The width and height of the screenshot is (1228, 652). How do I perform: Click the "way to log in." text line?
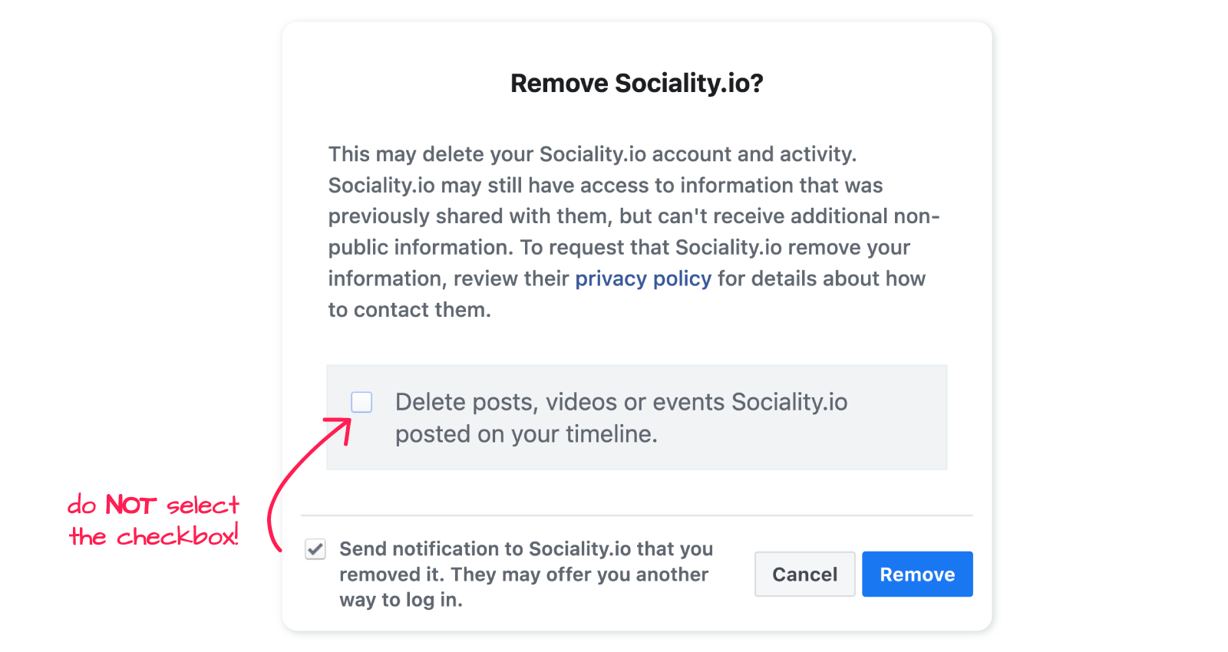tap(401, 600)
